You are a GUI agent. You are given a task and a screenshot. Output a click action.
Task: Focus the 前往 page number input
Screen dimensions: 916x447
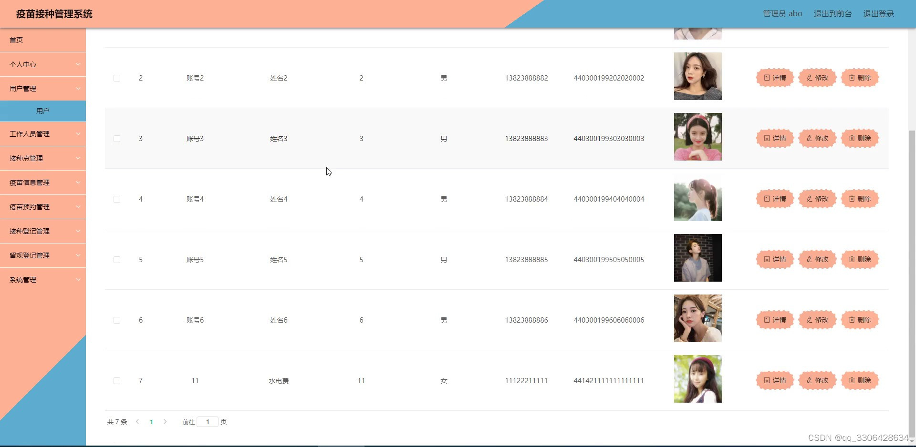[x=208, y=422]
